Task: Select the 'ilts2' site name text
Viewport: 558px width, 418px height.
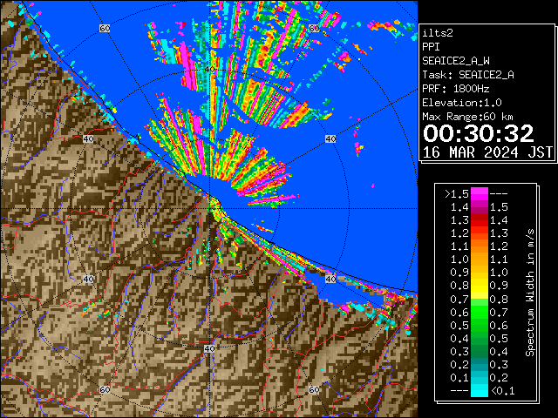Action: coord(438,33)
